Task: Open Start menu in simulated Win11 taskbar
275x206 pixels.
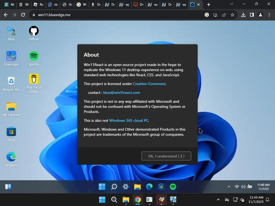Action: [x=102, y=187]
